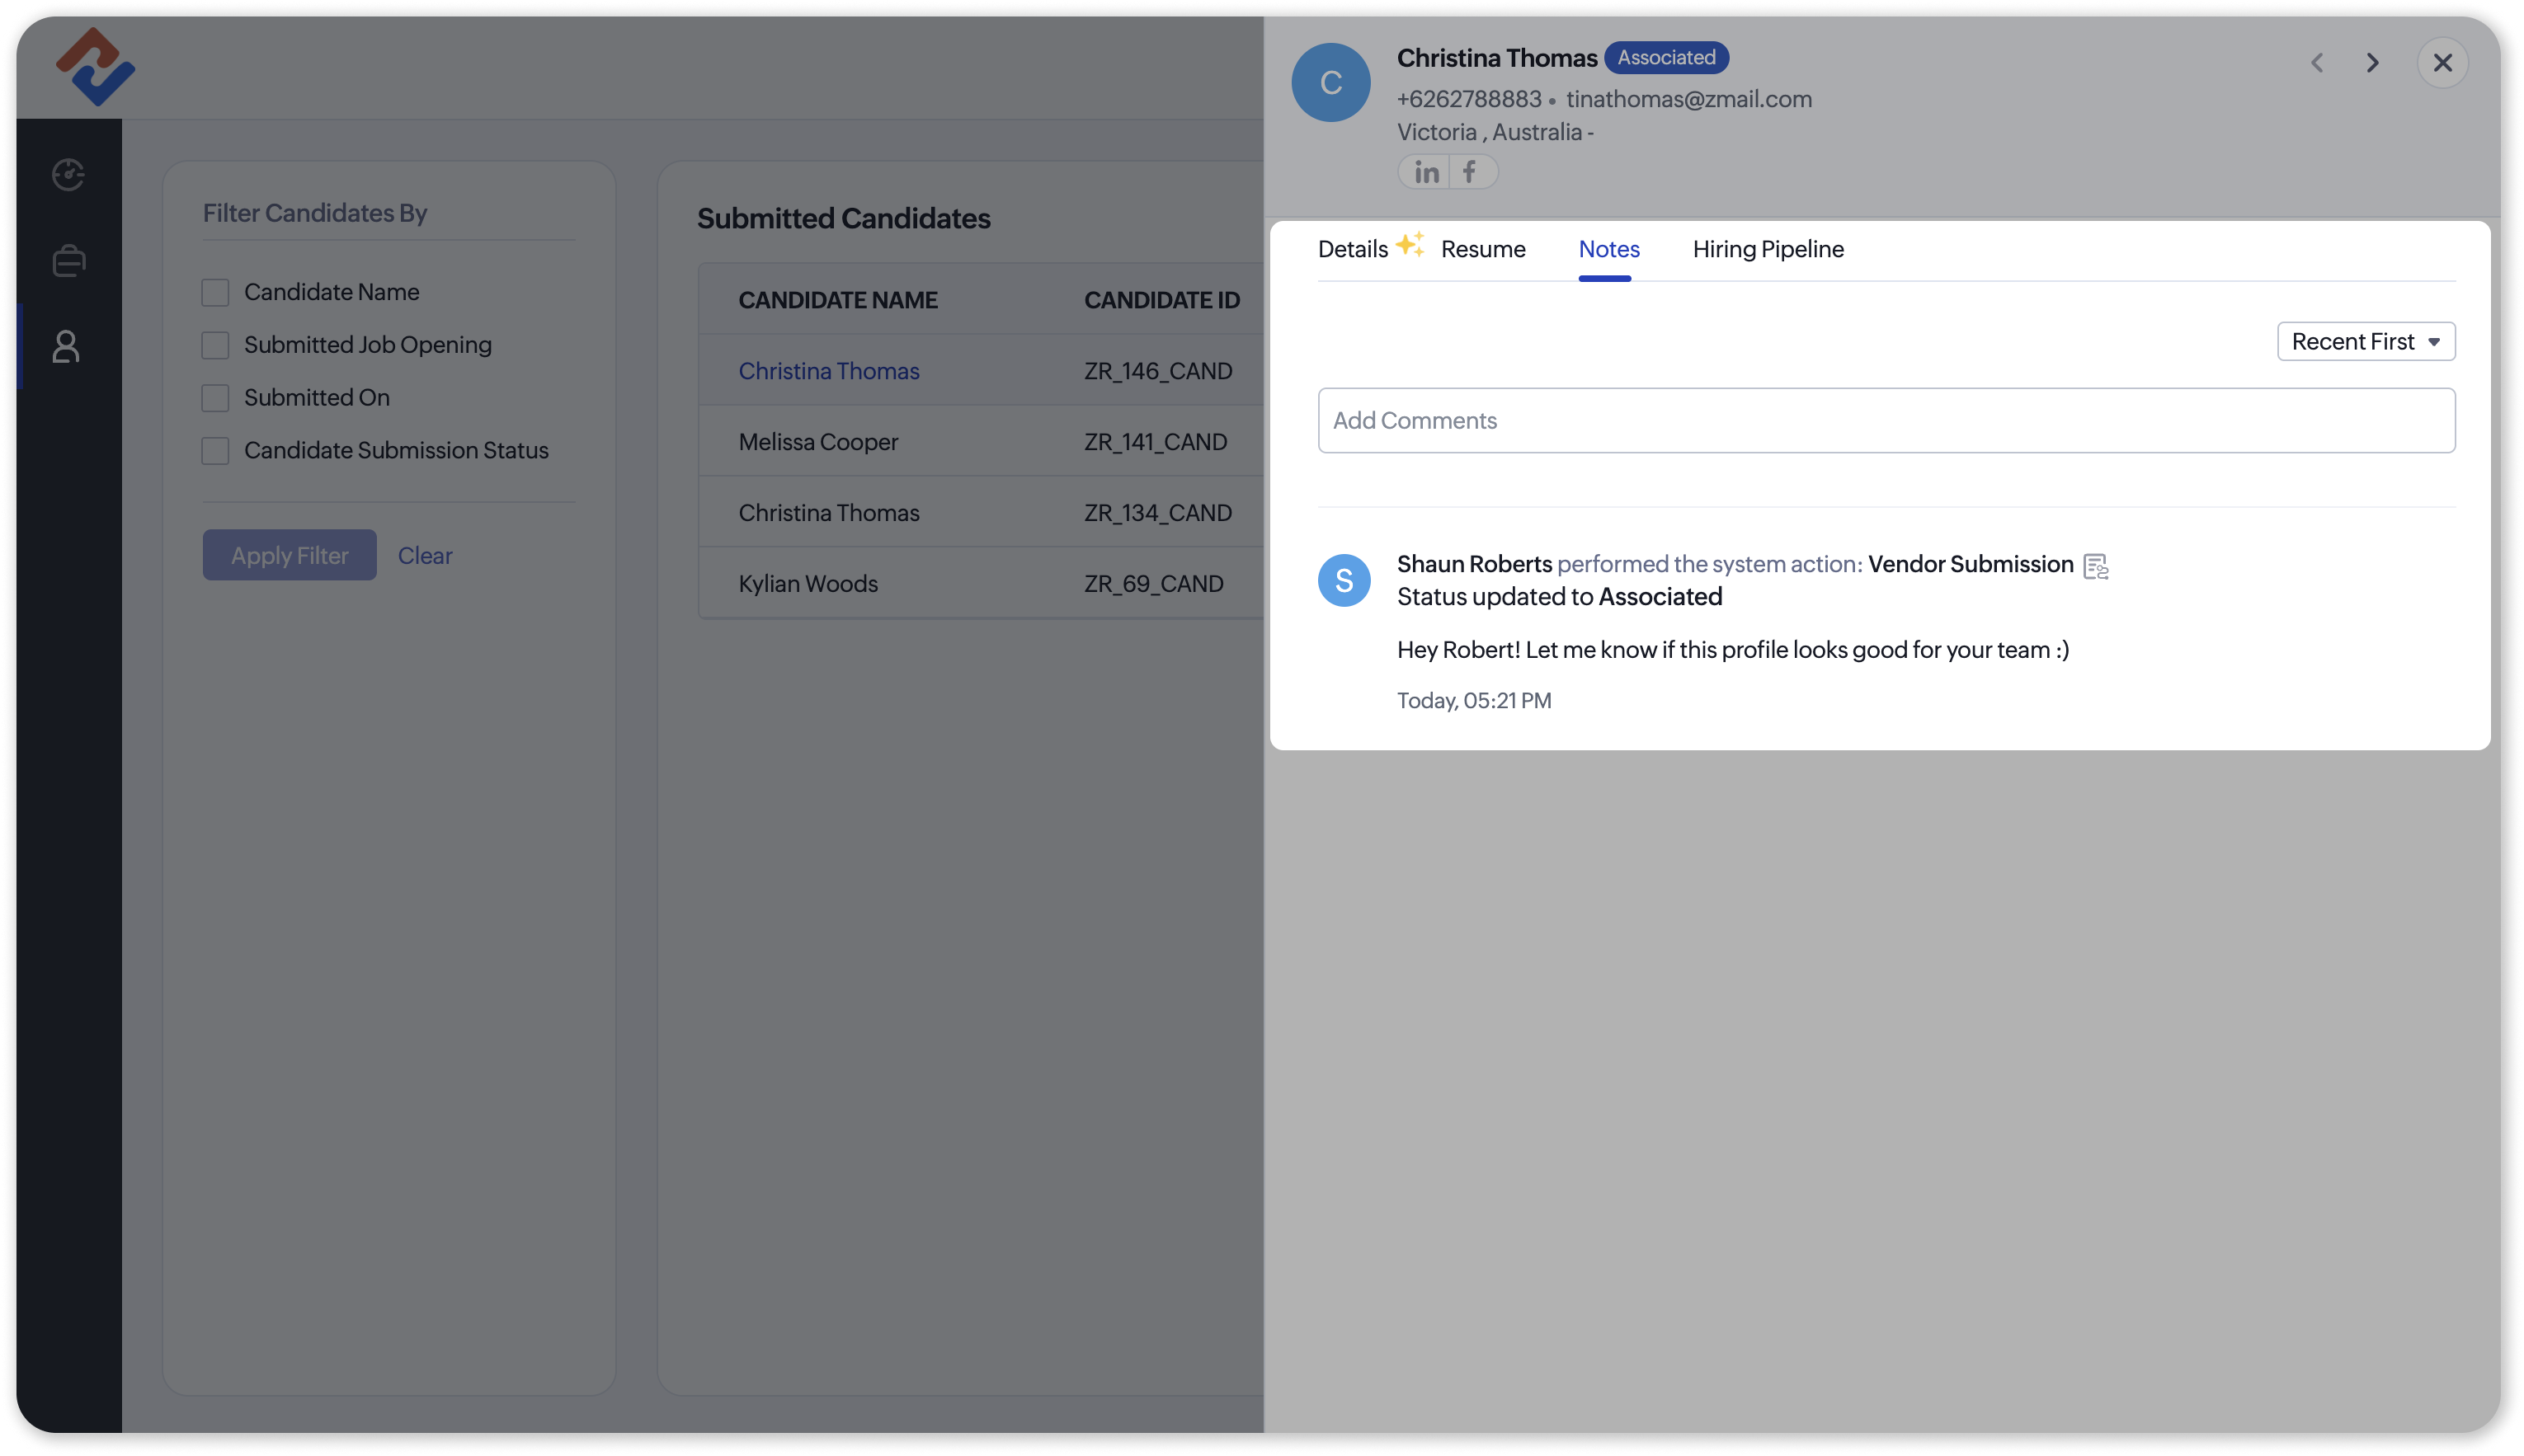Switch to the Hiring Pipeline tab

click(x=1768, y=249)
